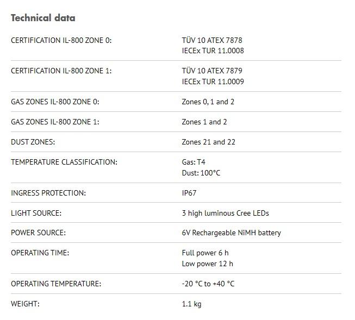Screen dimensions: 355x320
Task: Select the TÜV 10 ATEX 7878 text
Action: [x=212, y=40]
